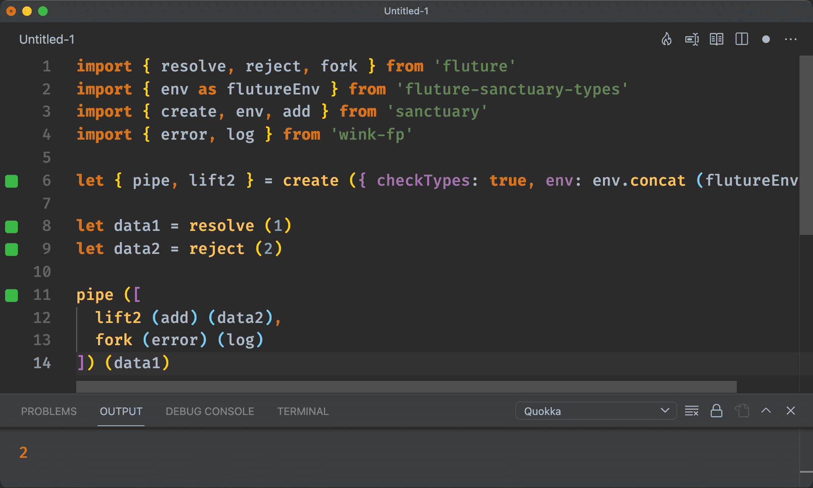Click the unsaved file dot indicator

[x=766, y=39]
